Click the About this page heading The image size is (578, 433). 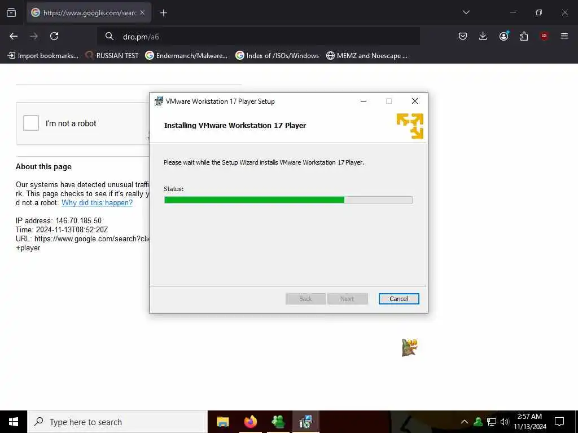pos(43,166)
